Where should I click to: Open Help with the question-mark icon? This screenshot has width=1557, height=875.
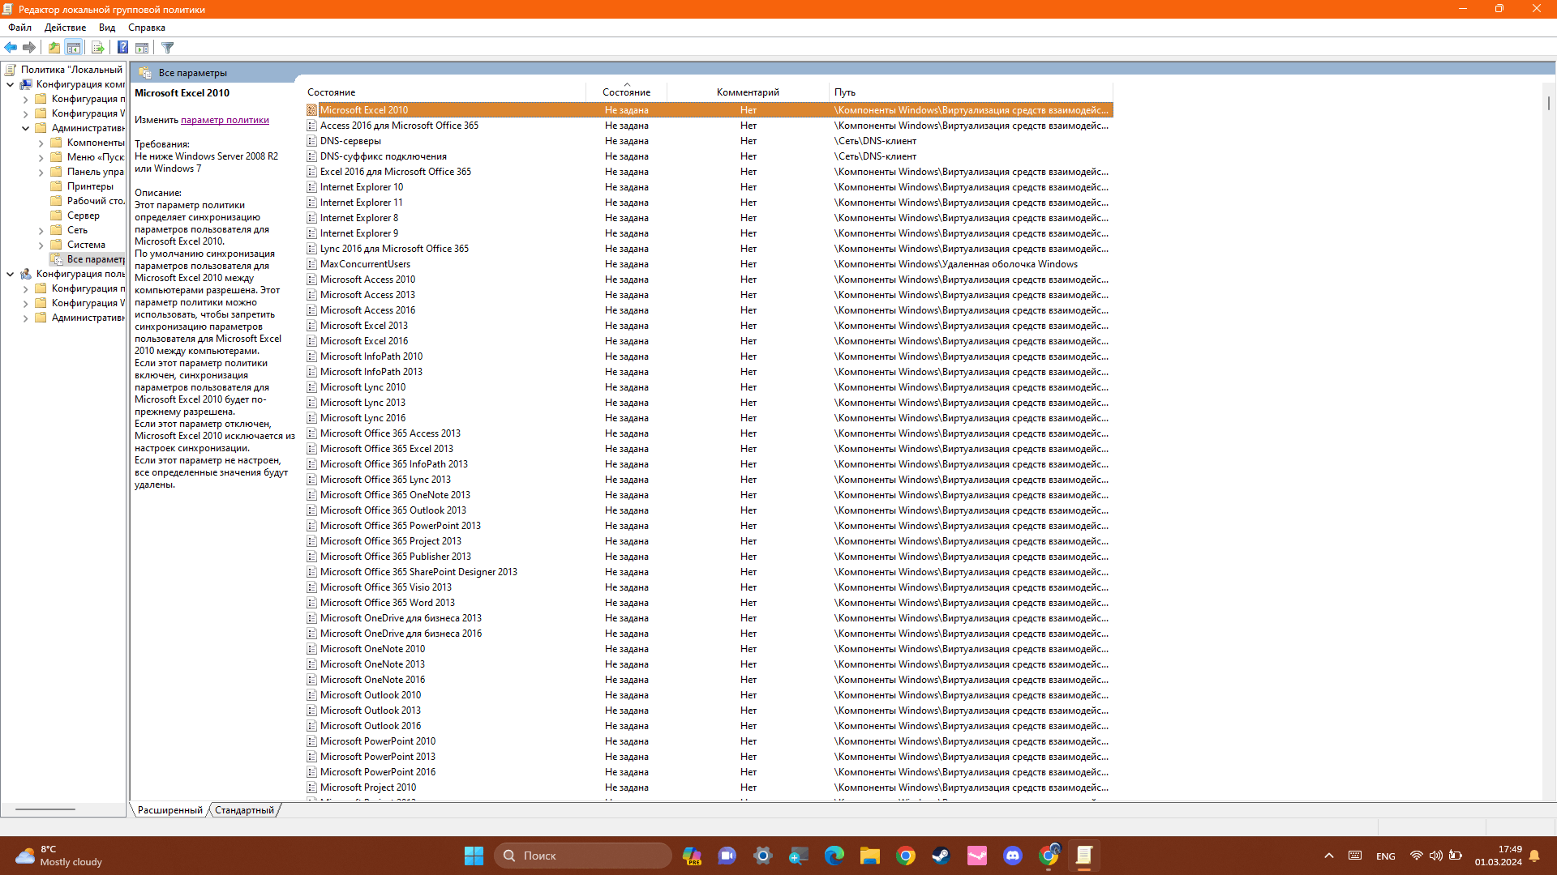pyautogui.click(x=123, y=48)
